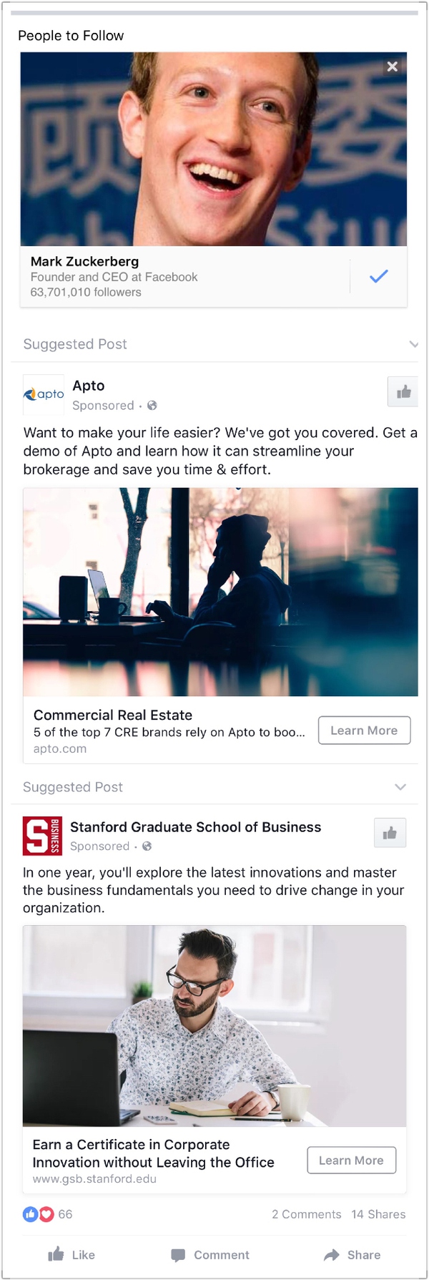Expand options chevron for Stanford suggested post
The image size is (429, 1280).
coord(400,787)
